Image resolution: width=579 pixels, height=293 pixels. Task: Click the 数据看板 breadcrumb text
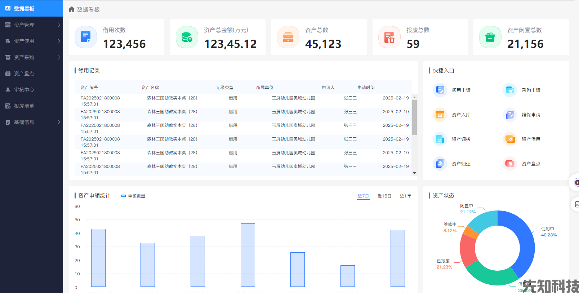tap(88, 9)
